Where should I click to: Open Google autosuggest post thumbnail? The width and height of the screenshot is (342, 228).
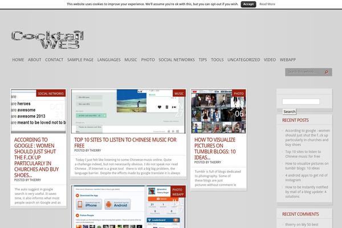pos(38,111)
